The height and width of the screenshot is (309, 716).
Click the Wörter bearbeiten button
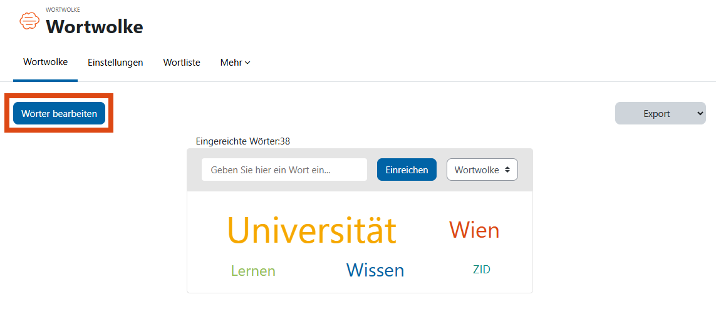pos(59,113)
